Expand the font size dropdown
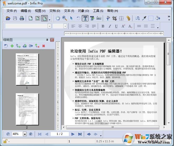This screenshot has width=174, height=146. 65,26
